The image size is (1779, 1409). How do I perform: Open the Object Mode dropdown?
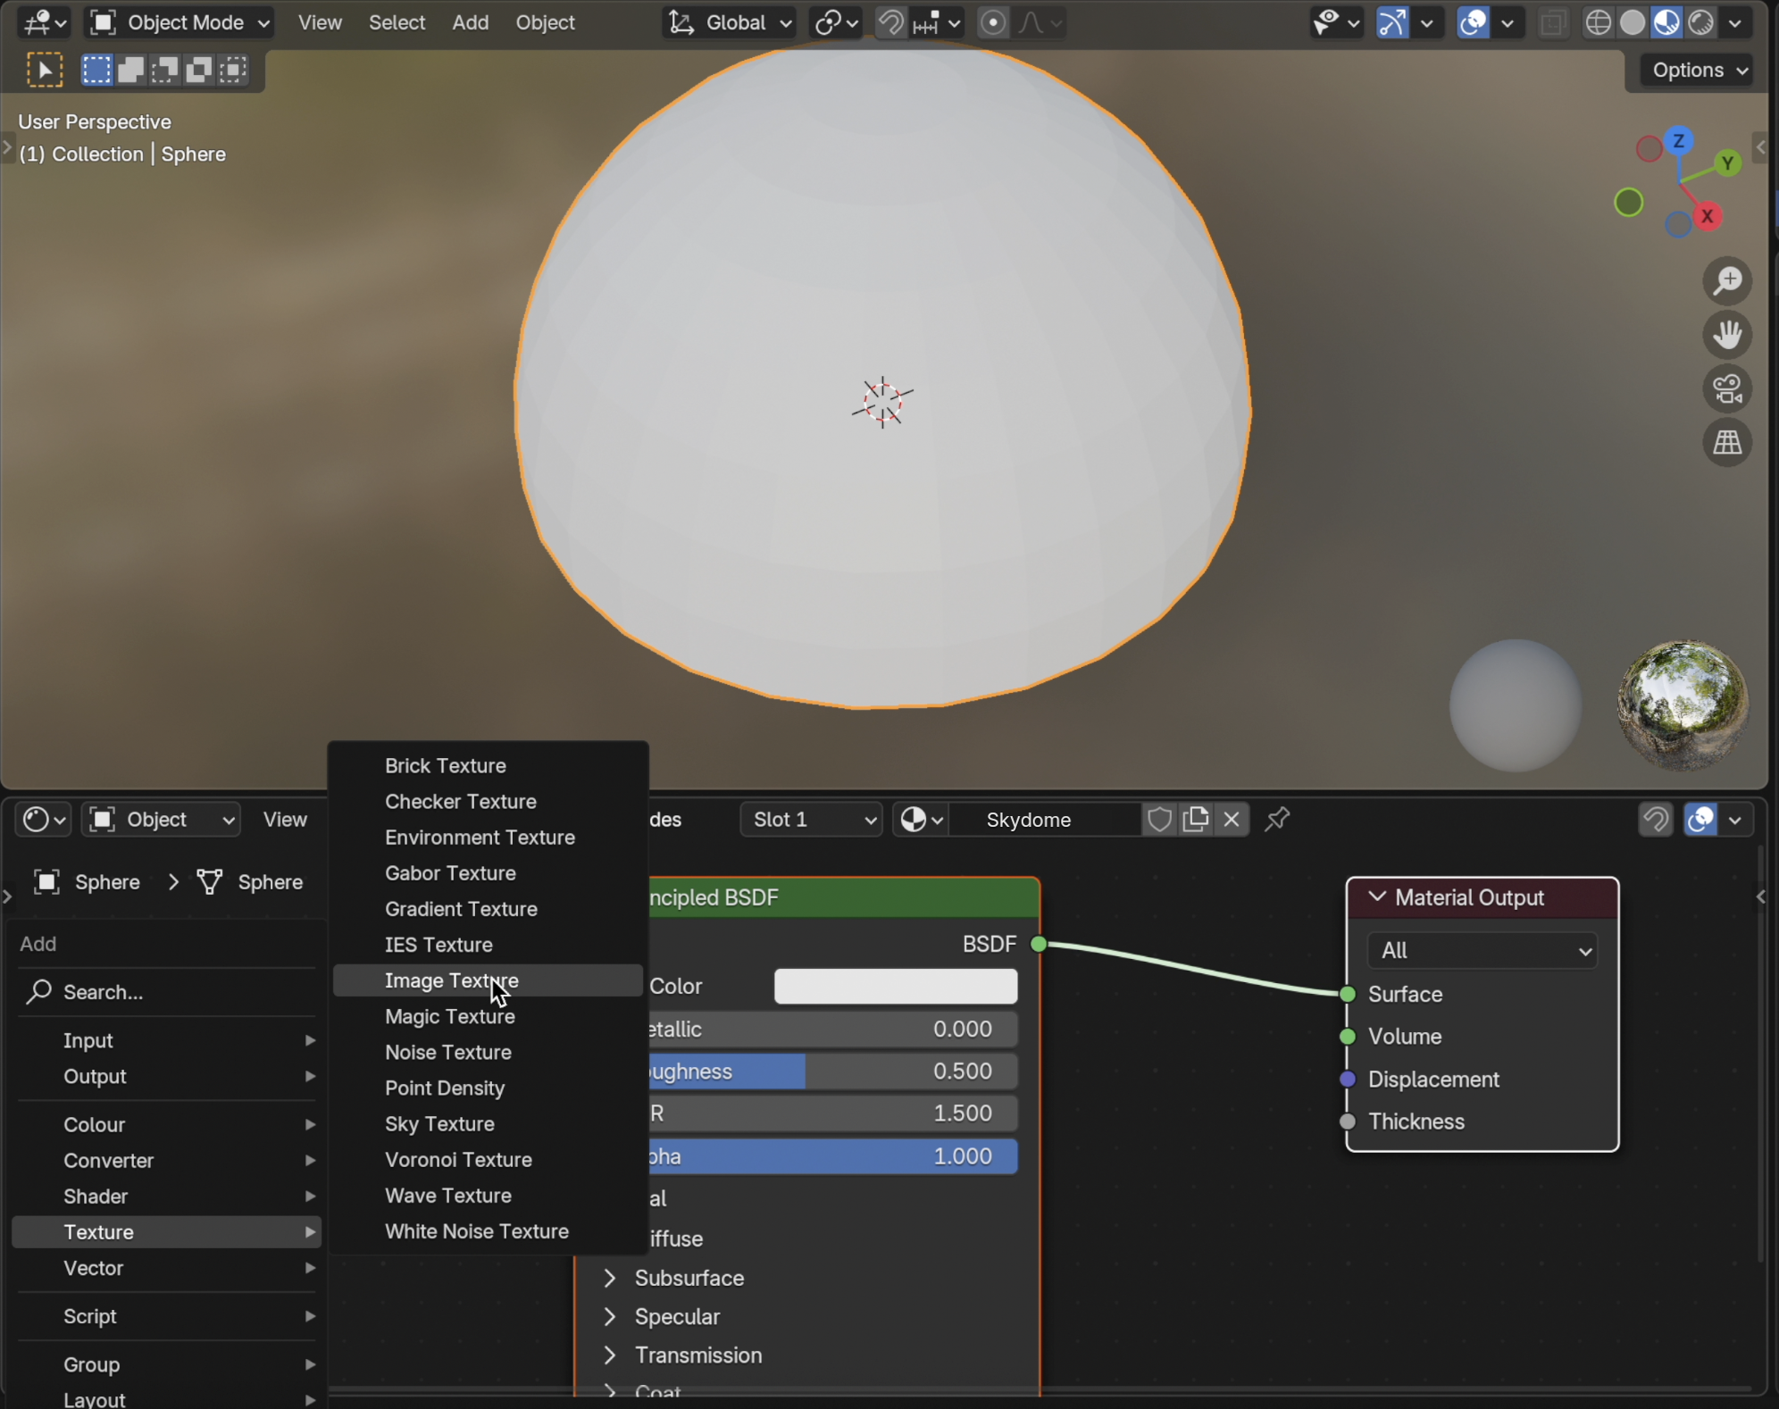[180, 22]
